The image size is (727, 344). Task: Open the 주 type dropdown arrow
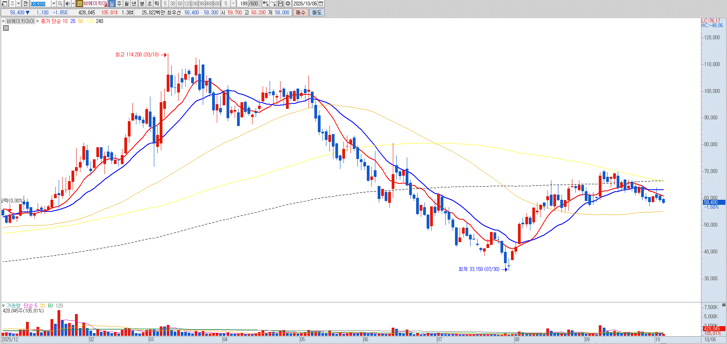[x=19, y=3]
